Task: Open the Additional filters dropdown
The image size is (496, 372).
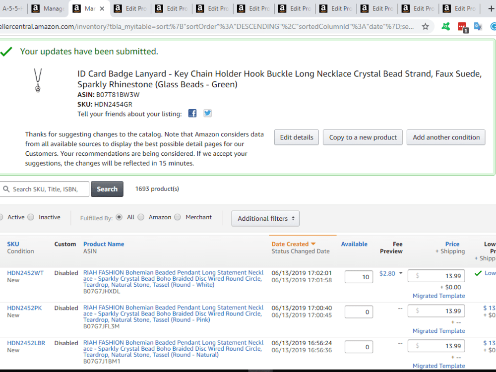Action: [x=265, y=219]
